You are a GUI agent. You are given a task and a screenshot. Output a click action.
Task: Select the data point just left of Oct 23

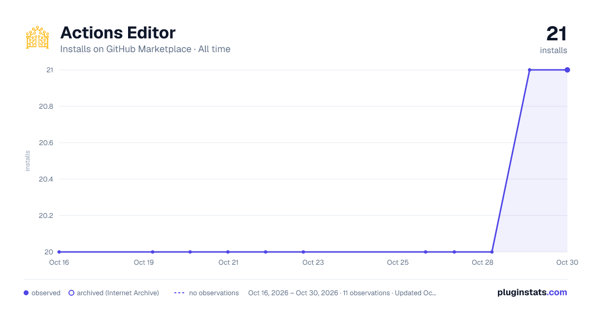[303, 252]
